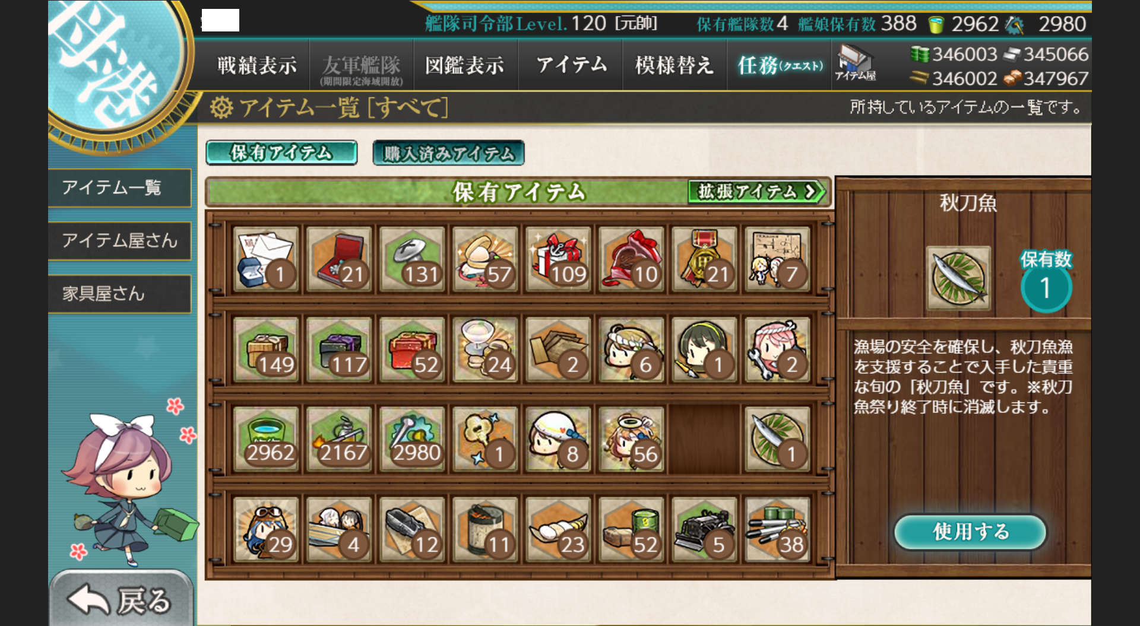Image resolution: width=1140 pixels, height=626 pixels.
Task: Select the green bucket item showing 2962
Action: [265, 439]
